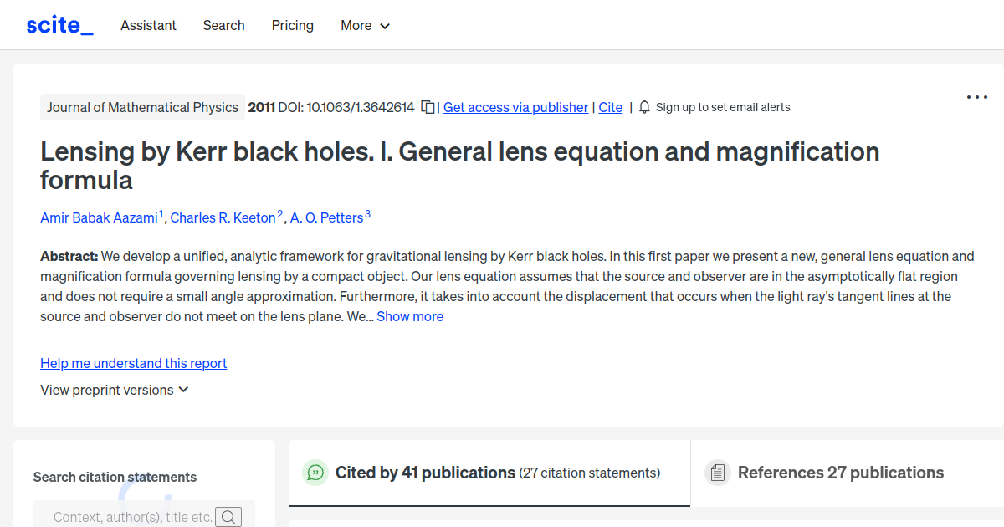Click Show more to expand abstract
This screenshot has width=1004, height=527.
pos(409,316)
